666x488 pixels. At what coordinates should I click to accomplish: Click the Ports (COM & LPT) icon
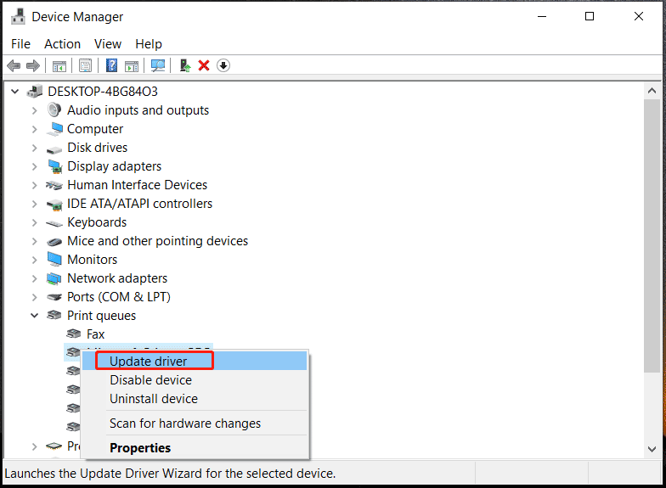[54, 297]
